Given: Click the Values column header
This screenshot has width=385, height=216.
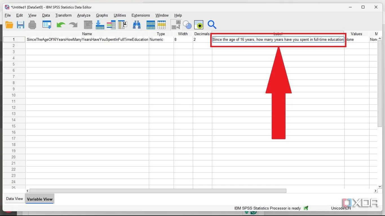Looking at the screenshot, I should pyautogui.click(x=357, y=34).
